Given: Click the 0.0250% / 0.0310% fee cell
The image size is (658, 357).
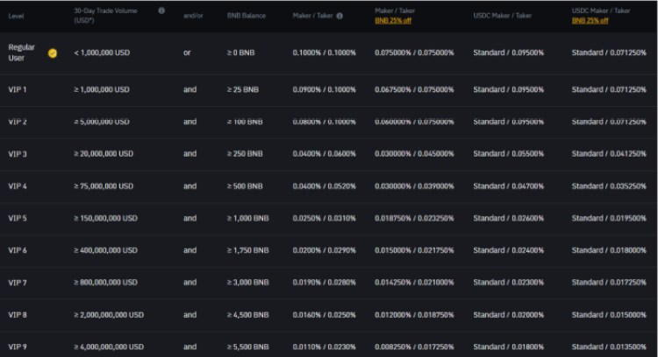Looking at the screenshot, I should (325, 218).
